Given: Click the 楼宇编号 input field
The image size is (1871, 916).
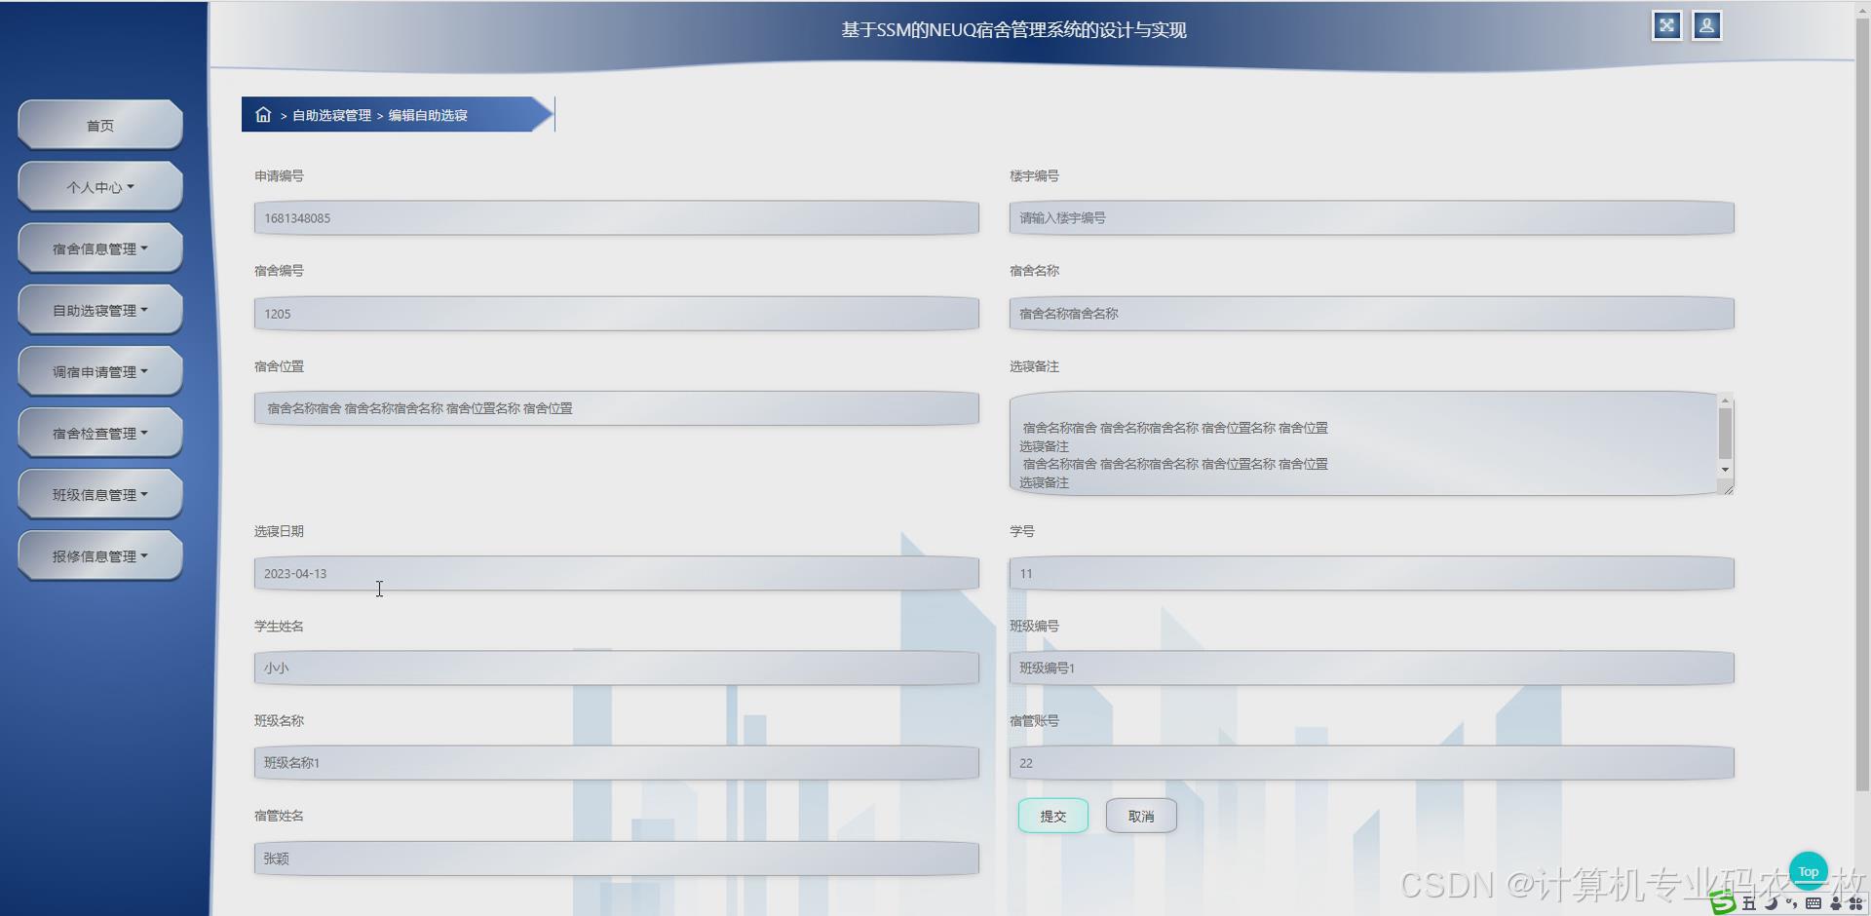Looking at the screenshot, I should coord(1370,217).
